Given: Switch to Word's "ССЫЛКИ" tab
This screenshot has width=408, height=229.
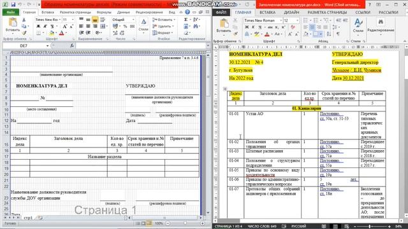Looking at the screenshot, I should (x=363, y=13).
